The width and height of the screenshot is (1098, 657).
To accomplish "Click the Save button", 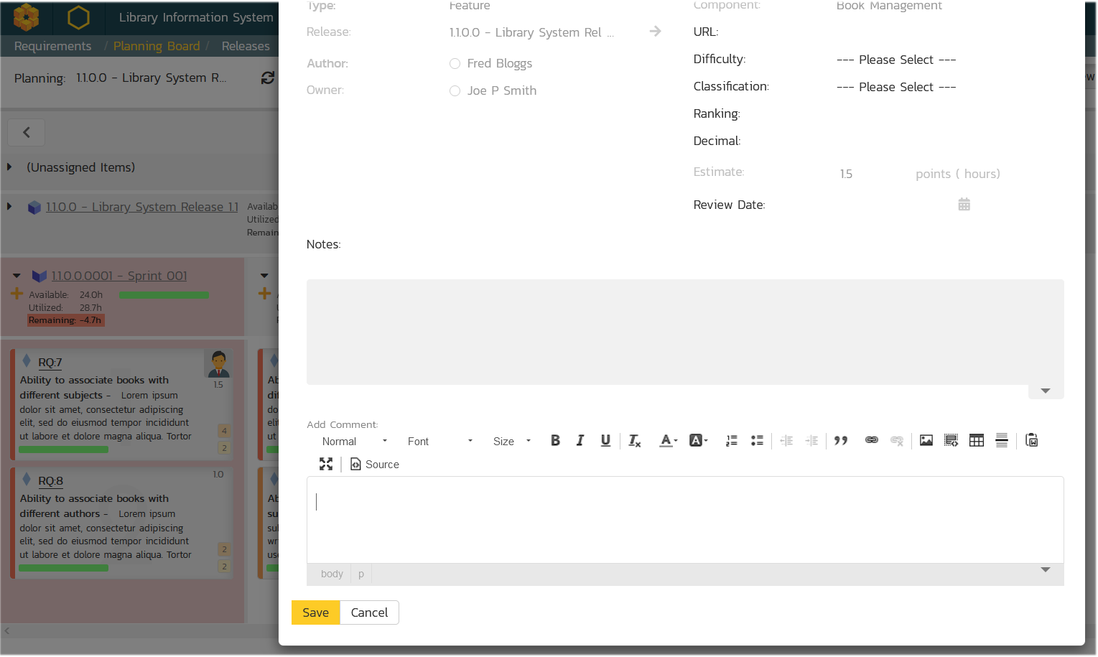I will pyautogui.click(x=315, y=612).
